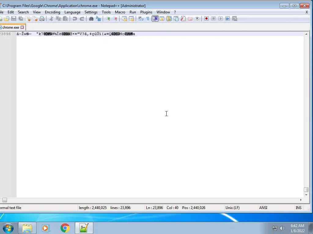
Task: Start macro recording with red dot
Action: tap(206, 19)
